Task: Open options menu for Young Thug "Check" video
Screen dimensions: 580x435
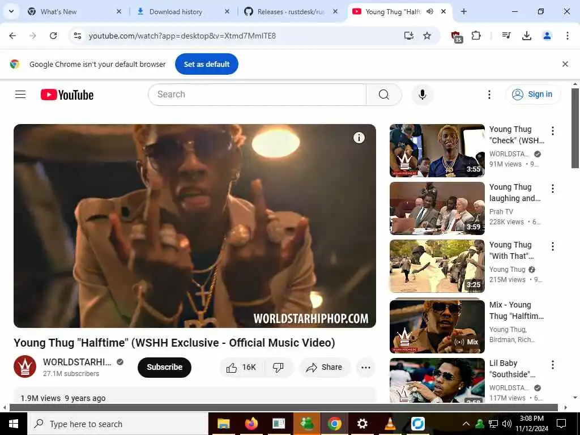Action: coord(553,131)
